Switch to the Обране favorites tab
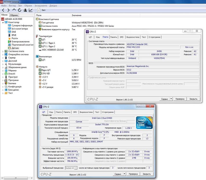Viewport: 206px width, 180px height. coord(14,15)
